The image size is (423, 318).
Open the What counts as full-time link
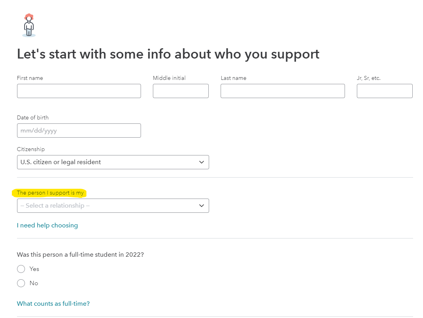coord(53,303)
